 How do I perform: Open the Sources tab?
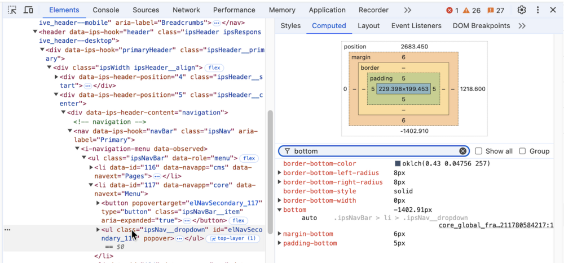tap(146, 10)
